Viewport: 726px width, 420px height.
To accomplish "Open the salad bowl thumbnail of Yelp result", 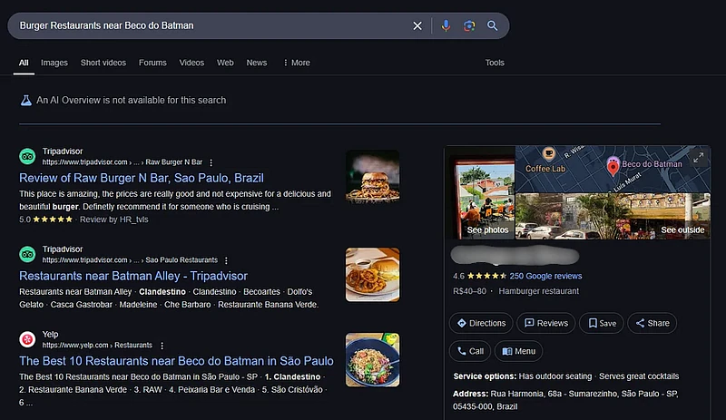I will click(x=372, y=360).
